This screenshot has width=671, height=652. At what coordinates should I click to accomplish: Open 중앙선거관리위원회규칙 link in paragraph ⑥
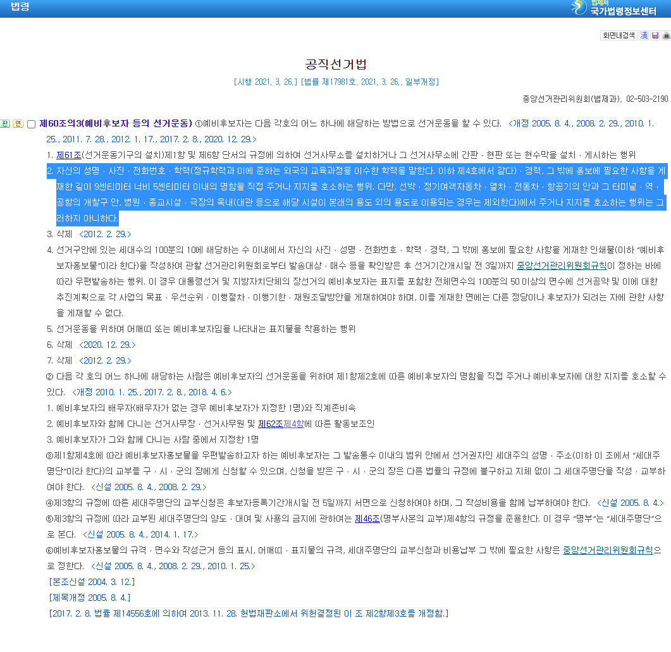point(608,550)
